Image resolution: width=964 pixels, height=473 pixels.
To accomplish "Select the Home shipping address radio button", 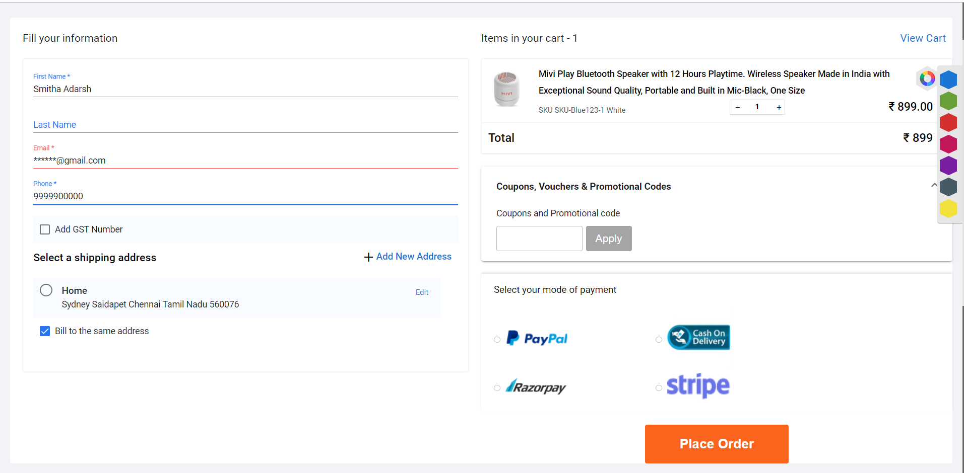I will (46, 290).
